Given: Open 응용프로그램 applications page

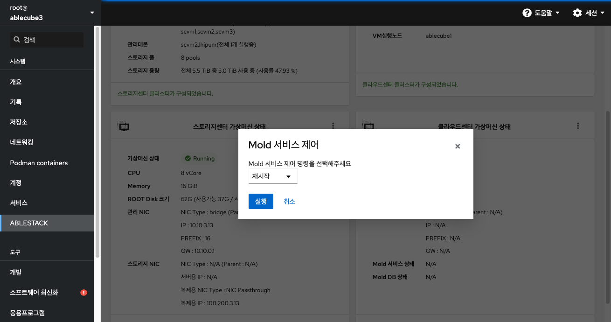Looking at the screenshot, I should click(47, 313).
